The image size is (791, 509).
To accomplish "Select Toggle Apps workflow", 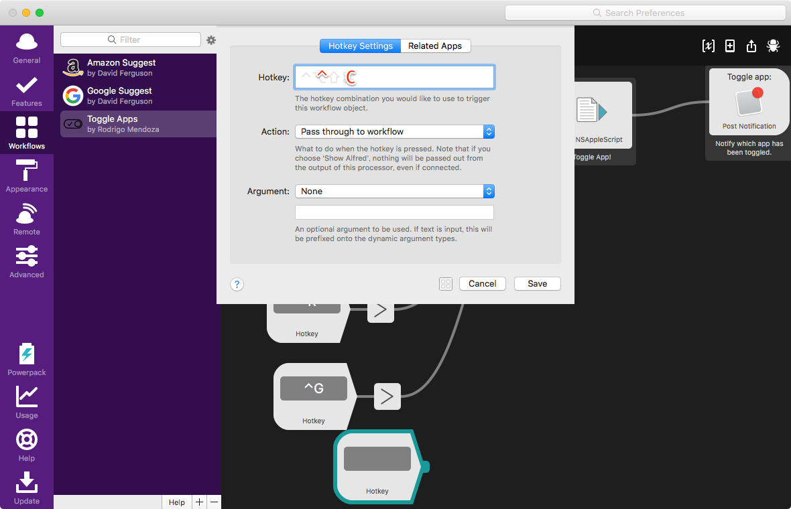I will click(138, 124).
